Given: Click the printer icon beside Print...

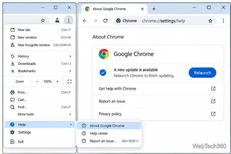Looking at the screenshot, I should (12, 92).
